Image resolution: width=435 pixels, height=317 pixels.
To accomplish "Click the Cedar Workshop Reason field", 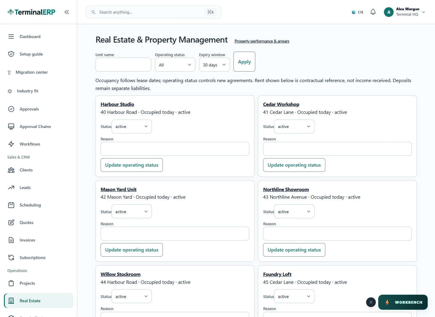I will pos(337,149).
